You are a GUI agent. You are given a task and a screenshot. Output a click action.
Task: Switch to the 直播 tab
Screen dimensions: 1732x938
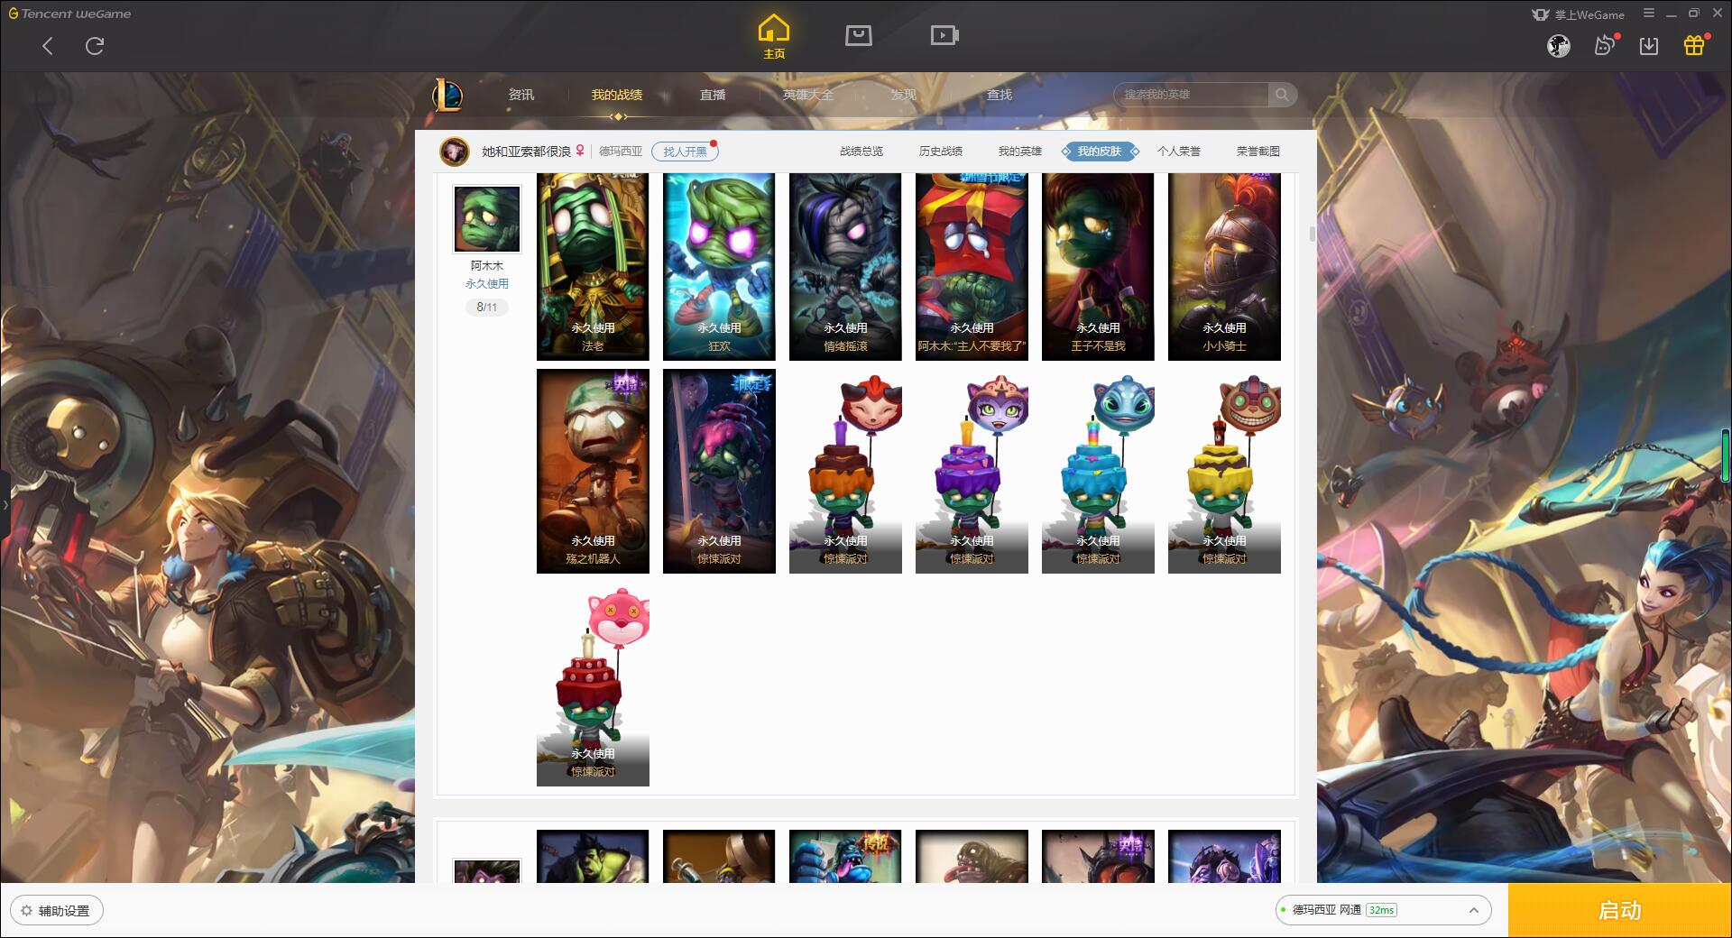(x=713, y=95)
